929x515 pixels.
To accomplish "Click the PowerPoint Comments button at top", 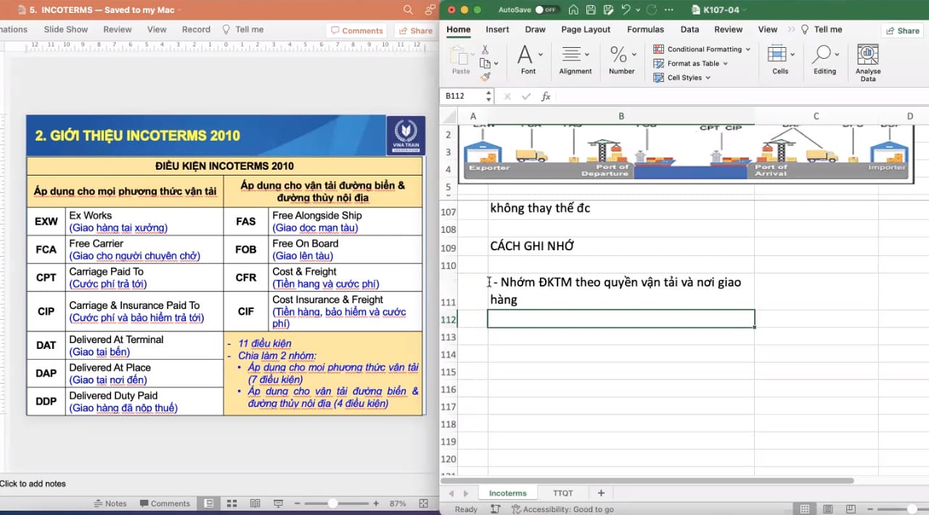I will tap(356, 30).
